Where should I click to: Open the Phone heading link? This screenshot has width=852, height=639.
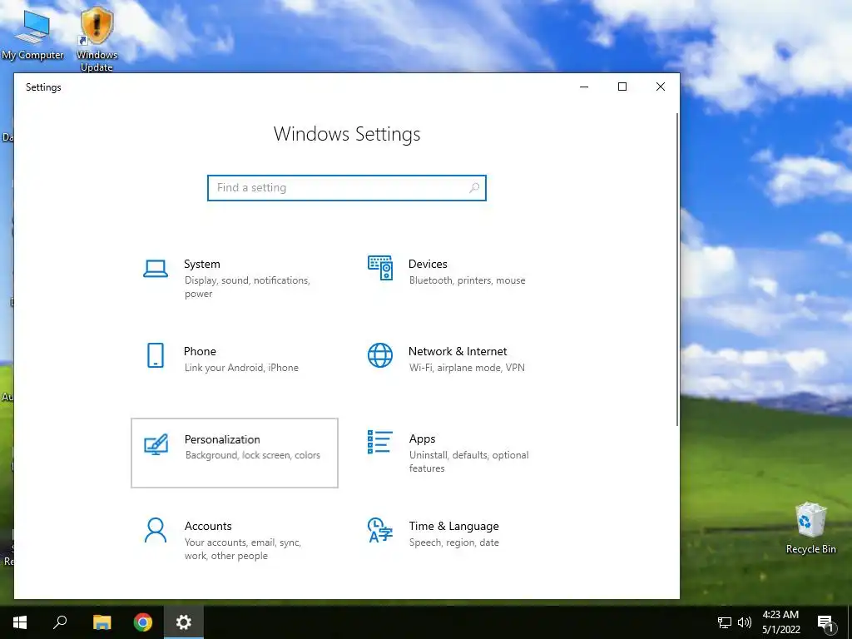200,351
